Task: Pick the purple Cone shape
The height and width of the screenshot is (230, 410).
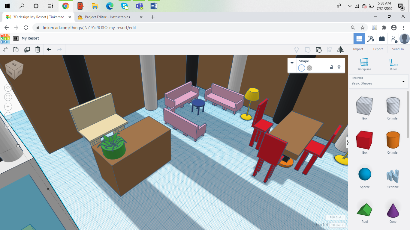Action: [393, 210]
